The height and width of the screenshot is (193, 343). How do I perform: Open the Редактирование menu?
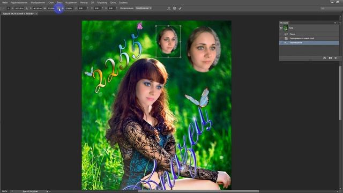19,3
